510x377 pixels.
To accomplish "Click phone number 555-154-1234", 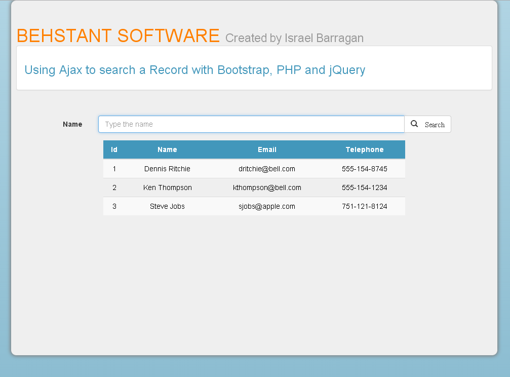I will [365, 187].
